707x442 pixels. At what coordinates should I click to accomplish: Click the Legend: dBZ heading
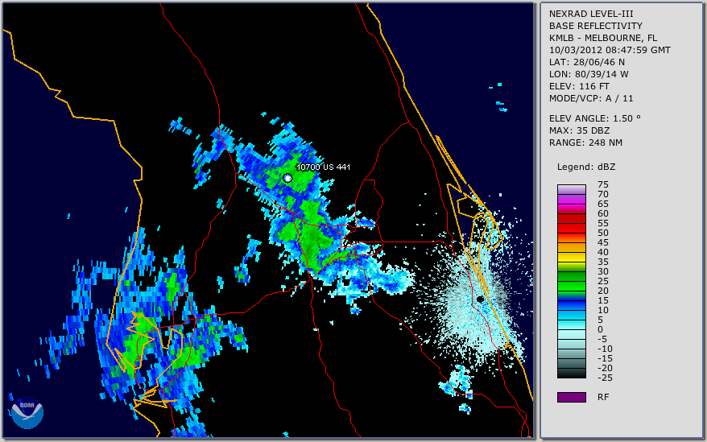coord(586,167)
